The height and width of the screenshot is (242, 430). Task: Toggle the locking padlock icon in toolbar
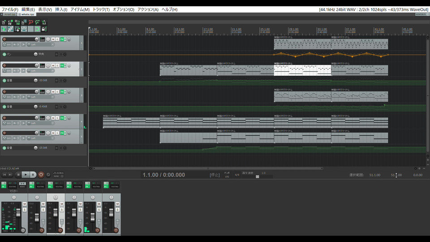[x=44, y=29]
